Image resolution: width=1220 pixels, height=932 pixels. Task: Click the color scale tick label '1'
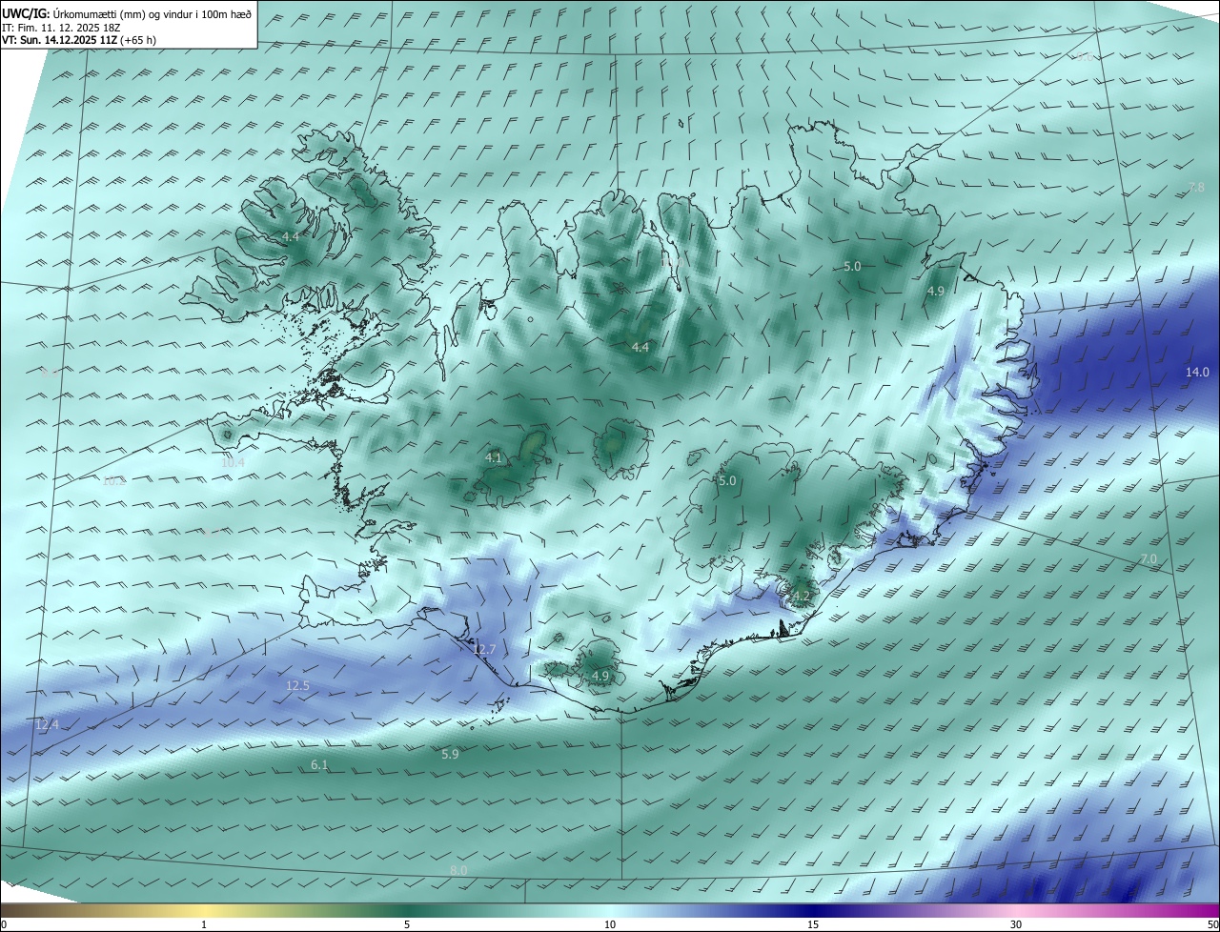point(205,924)
